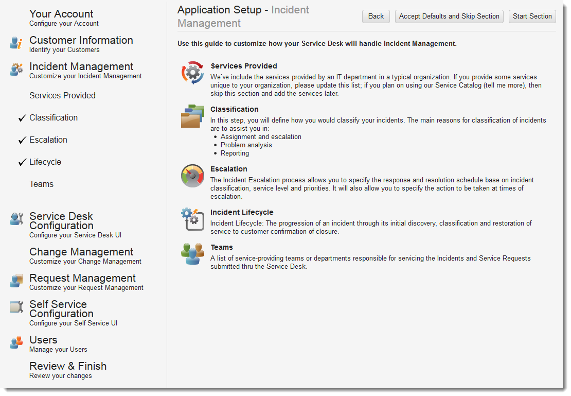Click the Services Provided heading in main panel
This screenshot has width=571, height=396.
(244, 66)
